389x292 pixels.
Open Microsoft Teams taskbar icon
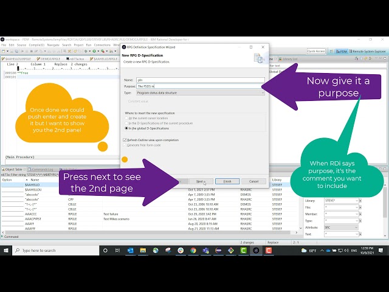tap(205, 251)
